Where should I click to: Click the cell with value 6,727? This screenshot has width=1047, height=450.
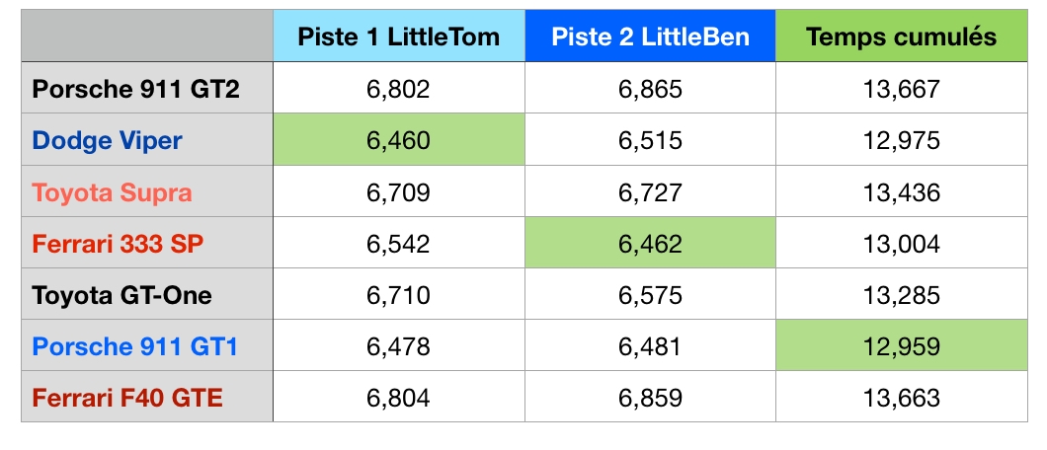pos(650,191)
